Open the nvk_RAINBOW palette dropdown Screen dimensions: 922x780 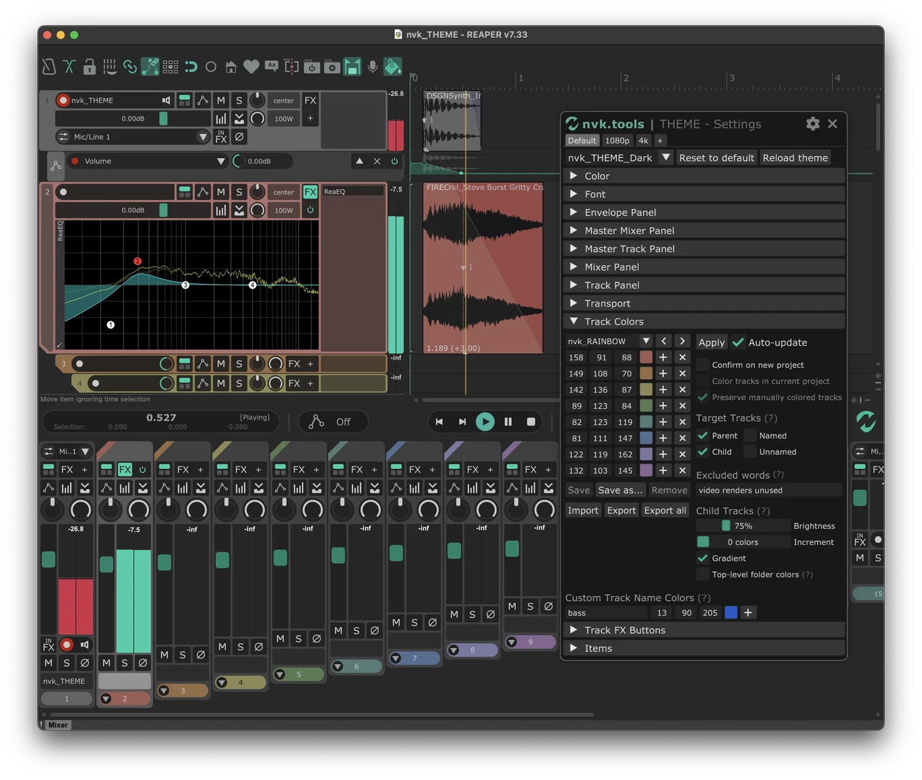(x=645, y=341)
